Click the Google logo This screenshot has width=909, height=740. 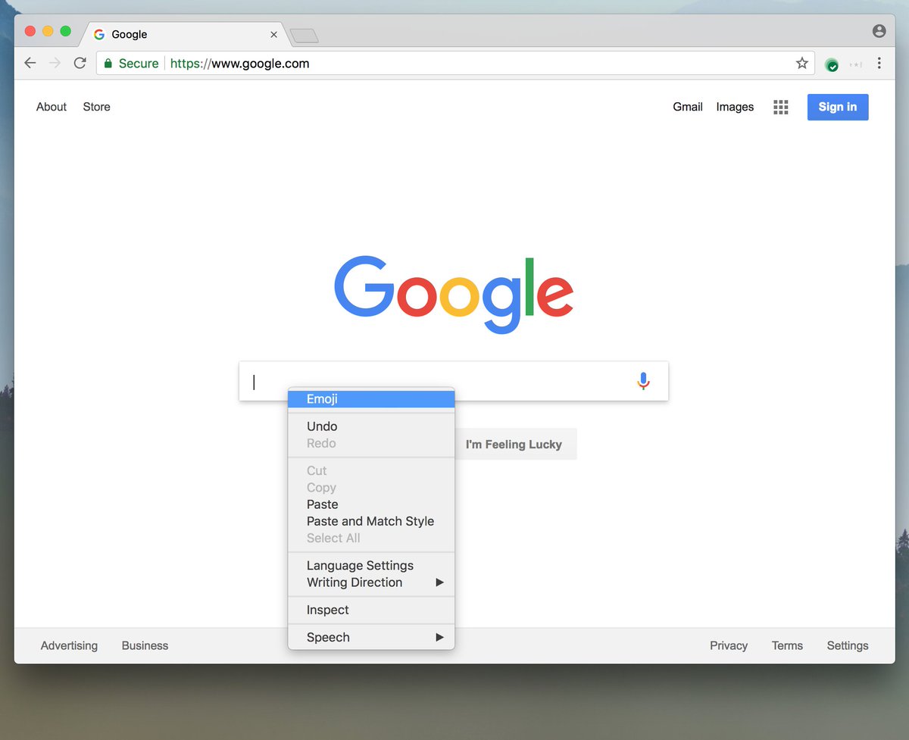coord(454,295)
